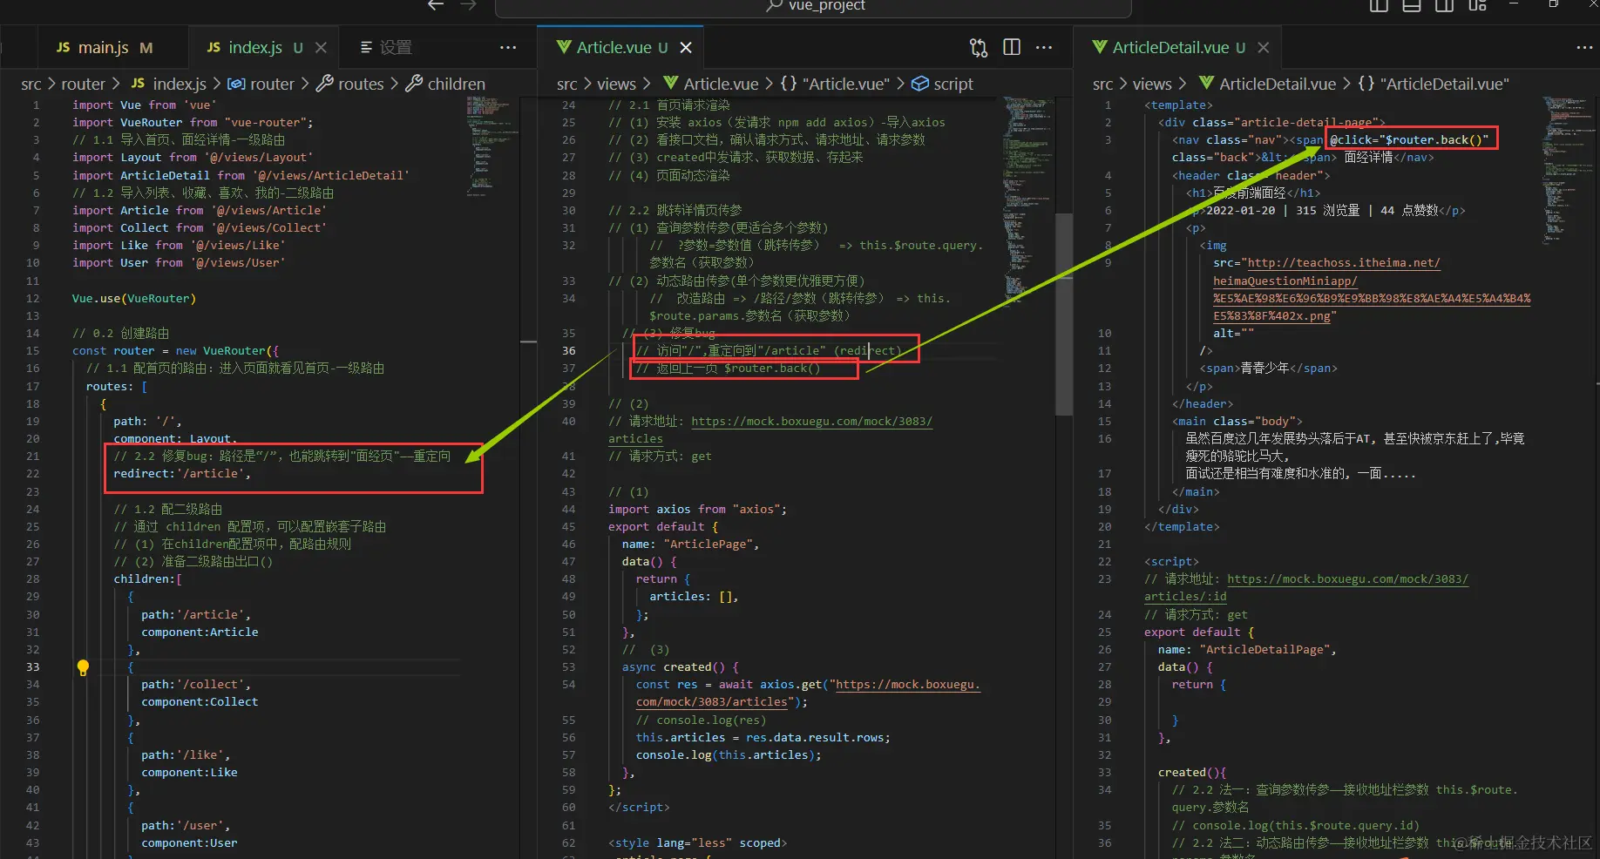The width and height of the screenshot is (1600, 859).
Task: Close the Article.vue tab
Action: click(686, 48)
